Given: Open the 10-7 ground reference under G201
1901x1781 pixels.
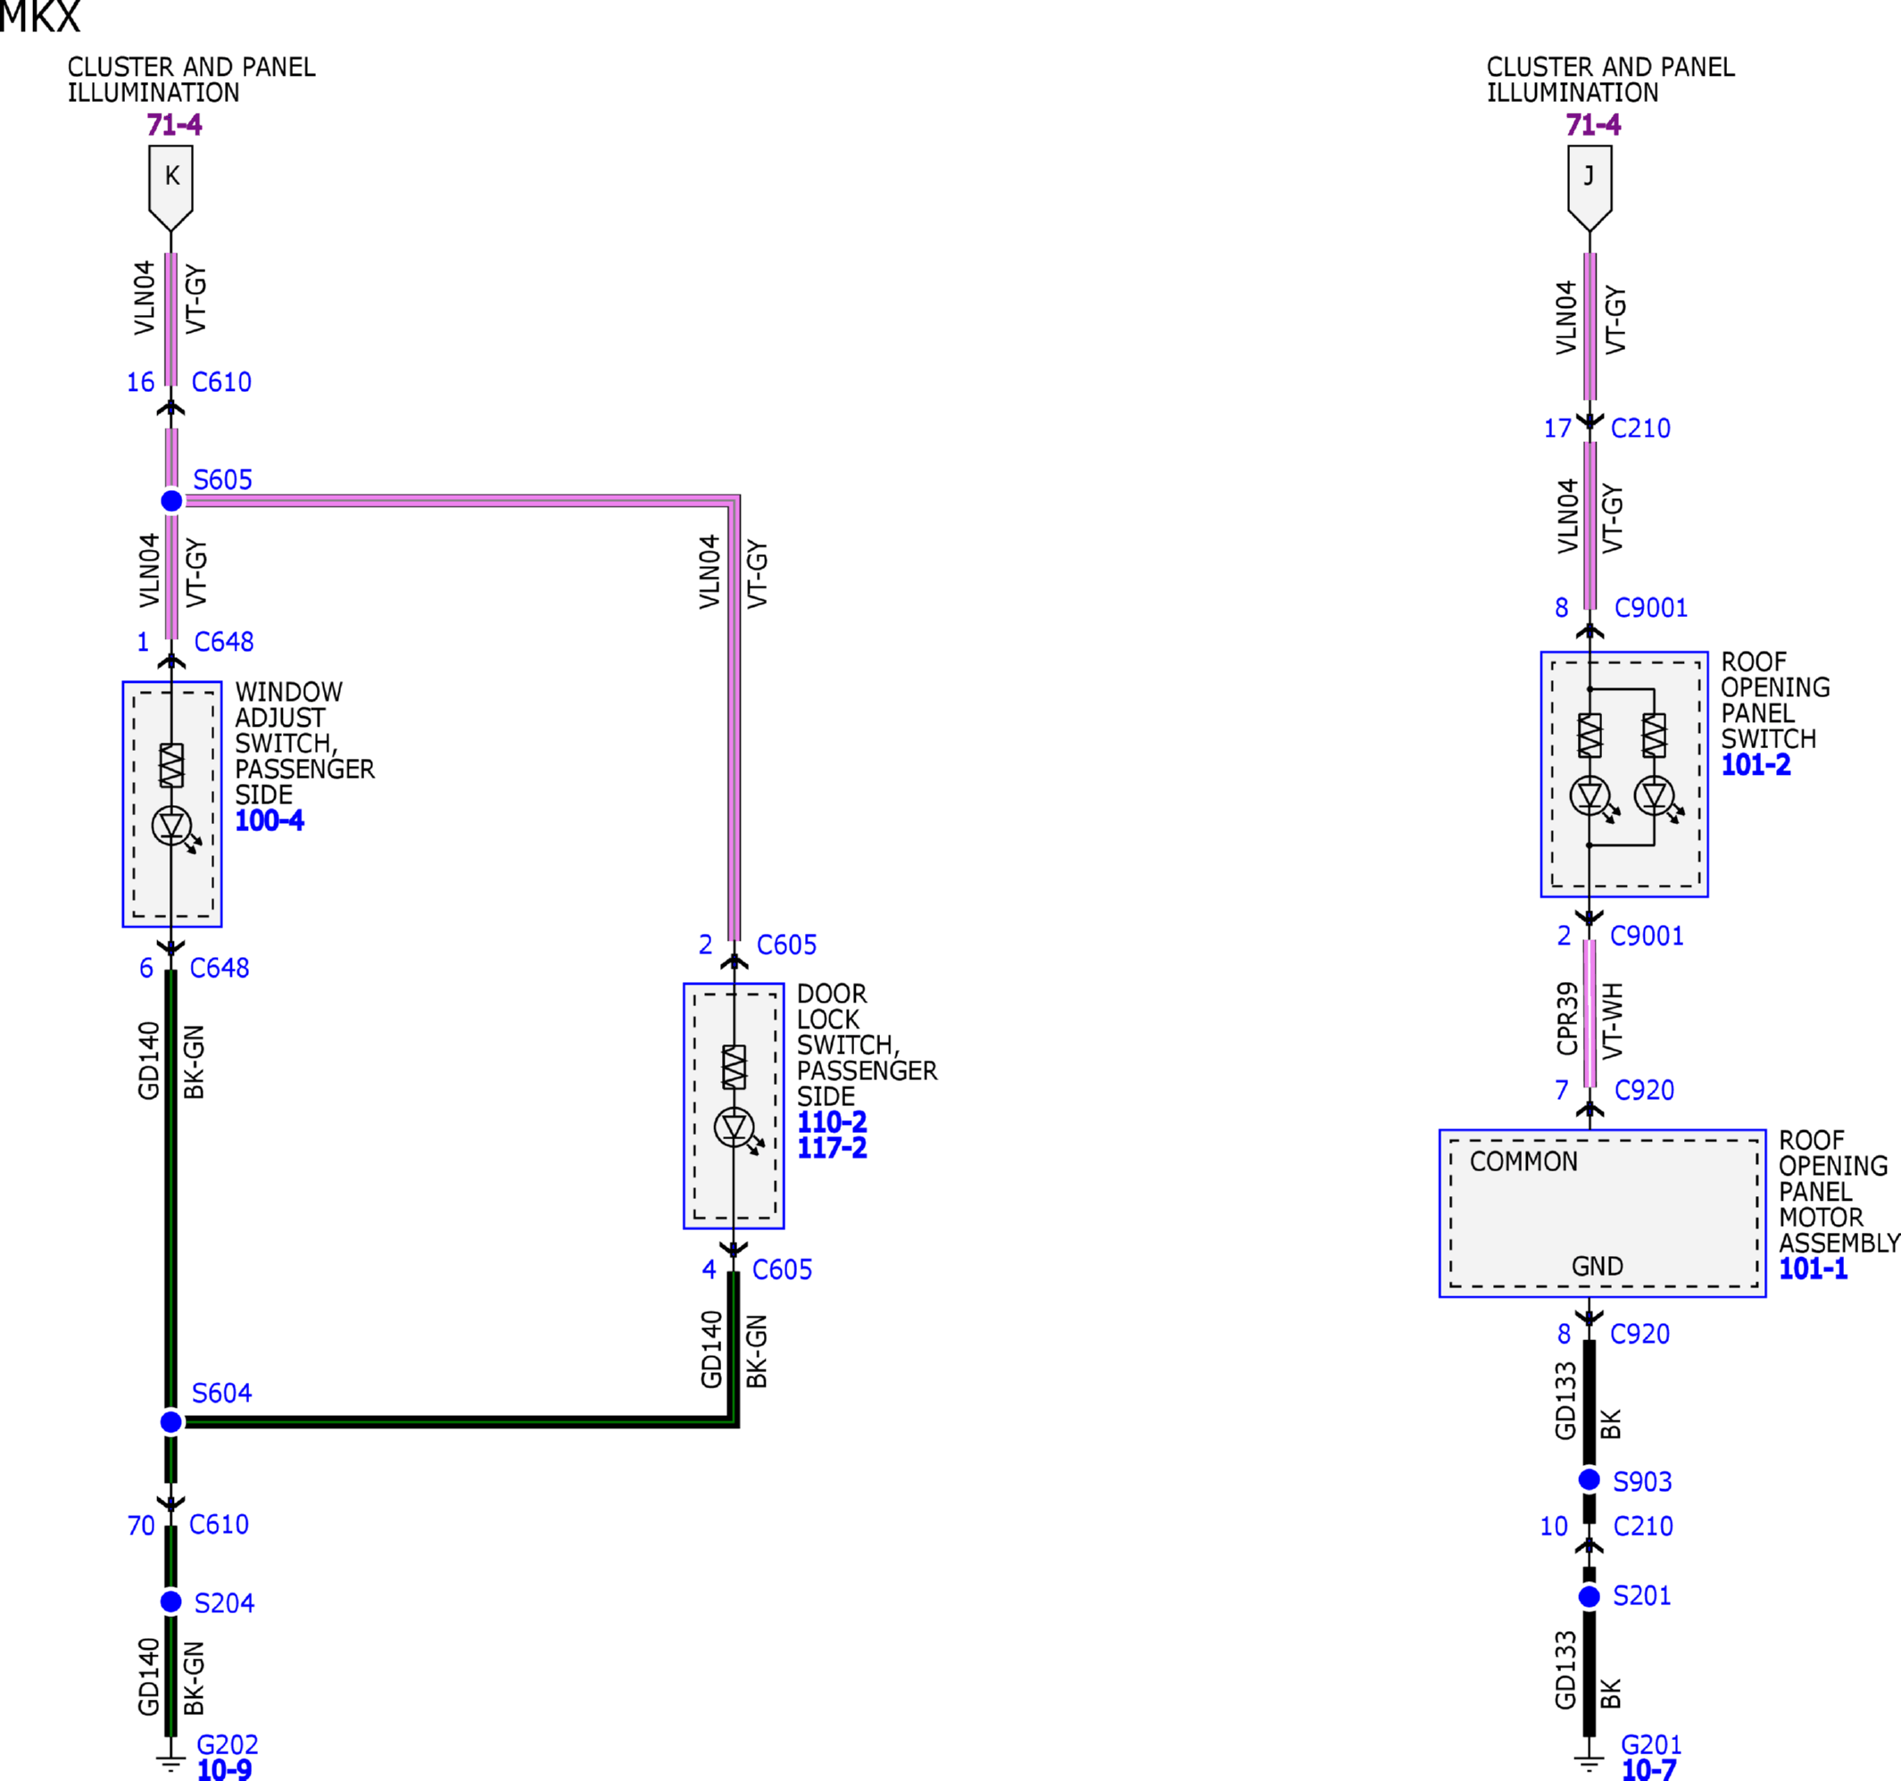Looking at the screenshot, I should tap(1648, 1769).
